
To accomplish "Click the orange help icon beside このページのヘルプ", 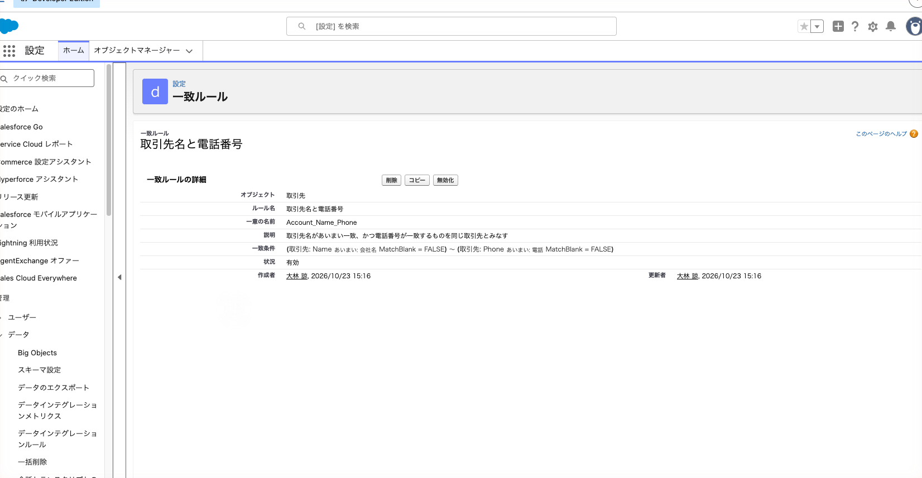I will coord(914,134).
